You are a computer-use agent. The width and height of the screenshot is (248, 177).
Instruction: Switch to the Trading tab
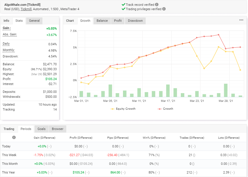tap(9, 129)
